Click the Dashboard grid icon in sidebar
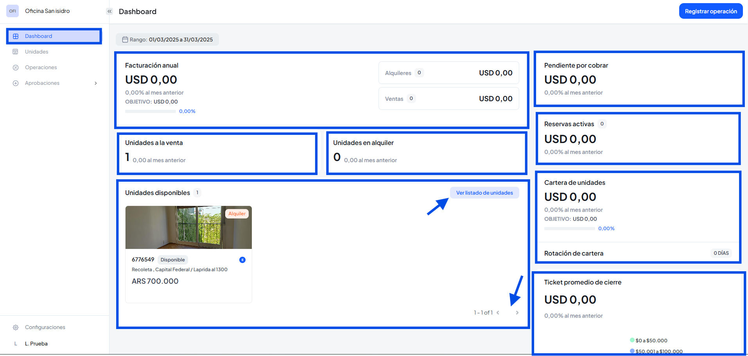This screenshot has height=356, width=748. (16, 36)
